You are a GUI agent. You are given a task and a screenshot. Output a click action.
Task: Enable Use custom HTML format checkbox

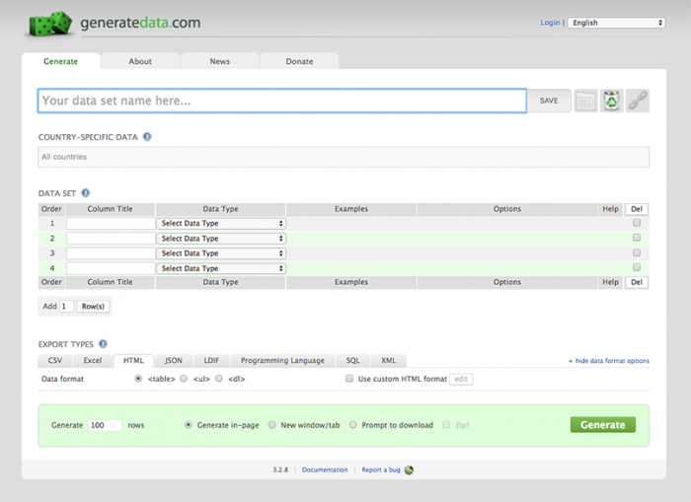pyautogui.click(x=349, y=379)
